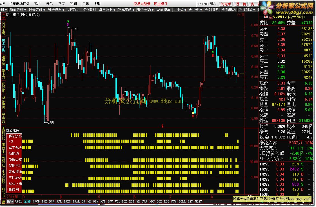Open the 平安 menu

tap(61, 4)
